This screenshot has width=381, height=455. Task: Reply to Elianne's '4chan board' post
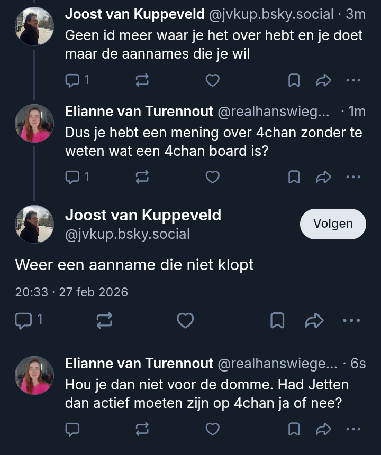coord(72,177)
